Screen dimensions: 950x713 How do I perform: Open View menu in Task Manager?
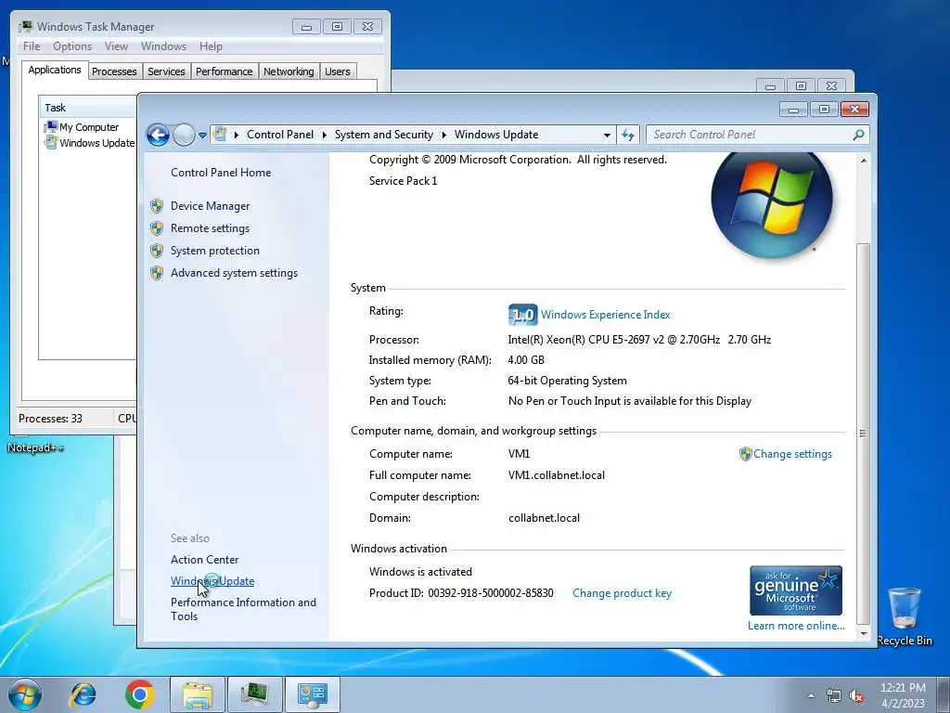coord(116,46)
